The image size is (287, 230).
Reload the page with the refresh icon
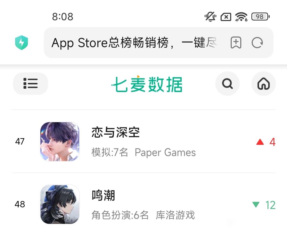tap(257, 43)
